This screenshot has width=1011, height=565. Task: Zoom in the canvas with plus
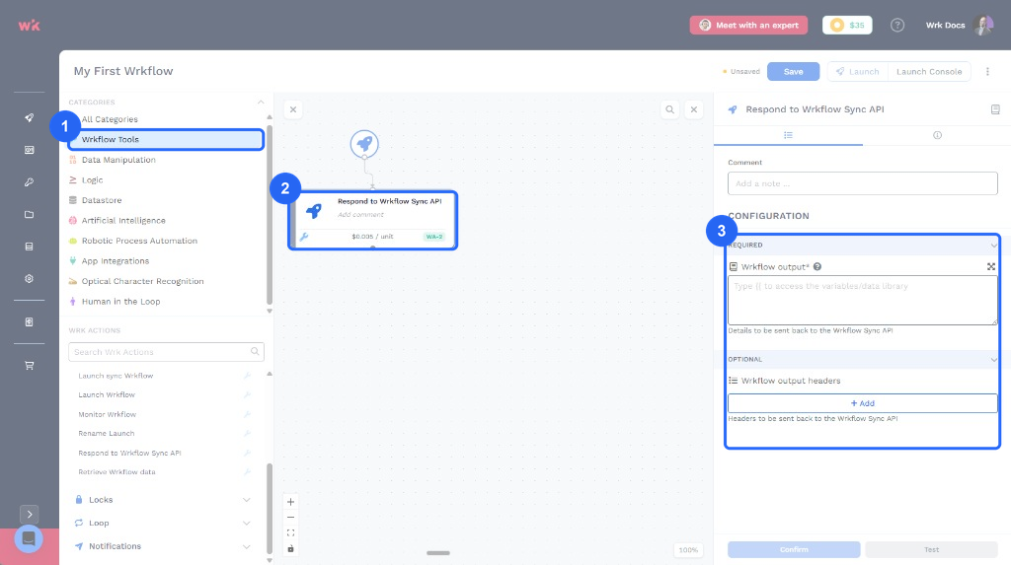coord(291,502)
